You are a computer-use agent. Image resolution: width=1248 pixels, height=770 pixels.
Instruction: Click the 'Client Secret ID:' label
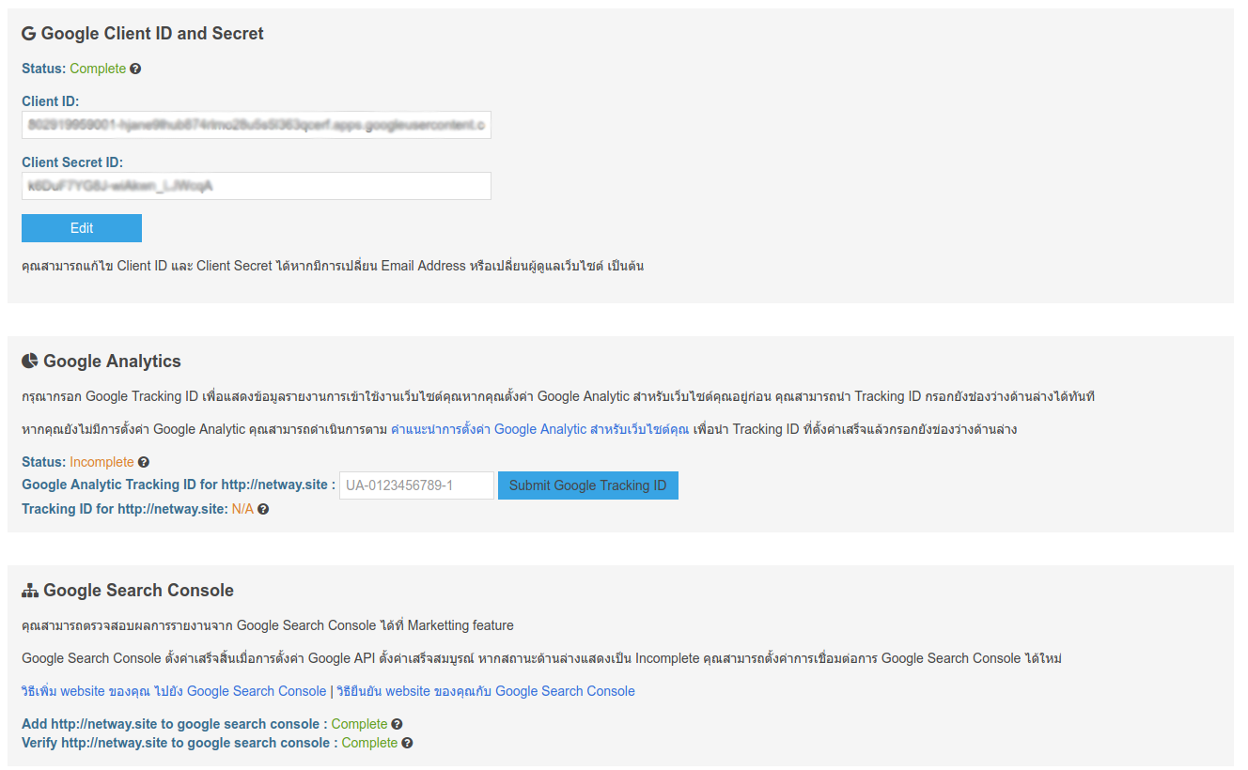(72, 162)
